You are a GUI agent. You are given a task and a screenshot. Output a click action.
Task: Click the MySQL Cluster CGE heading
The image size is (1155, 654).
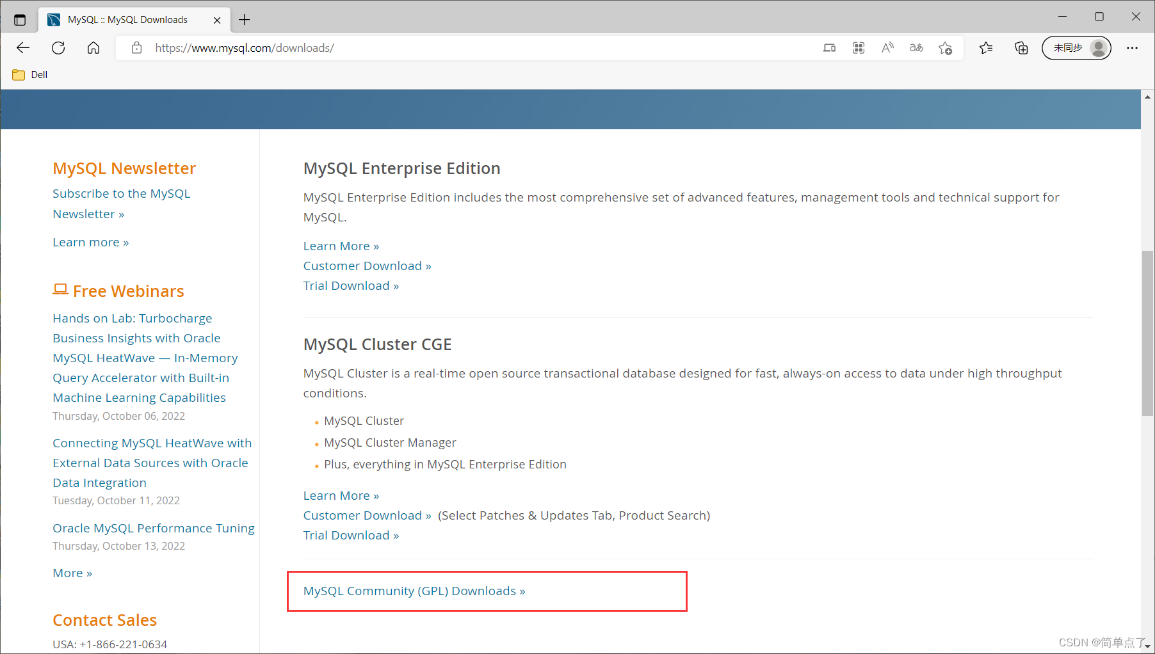378,344
